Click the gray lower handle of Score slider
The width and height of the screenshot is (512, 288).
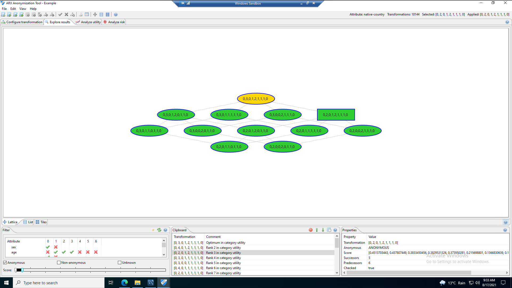[x=16, y=270]
